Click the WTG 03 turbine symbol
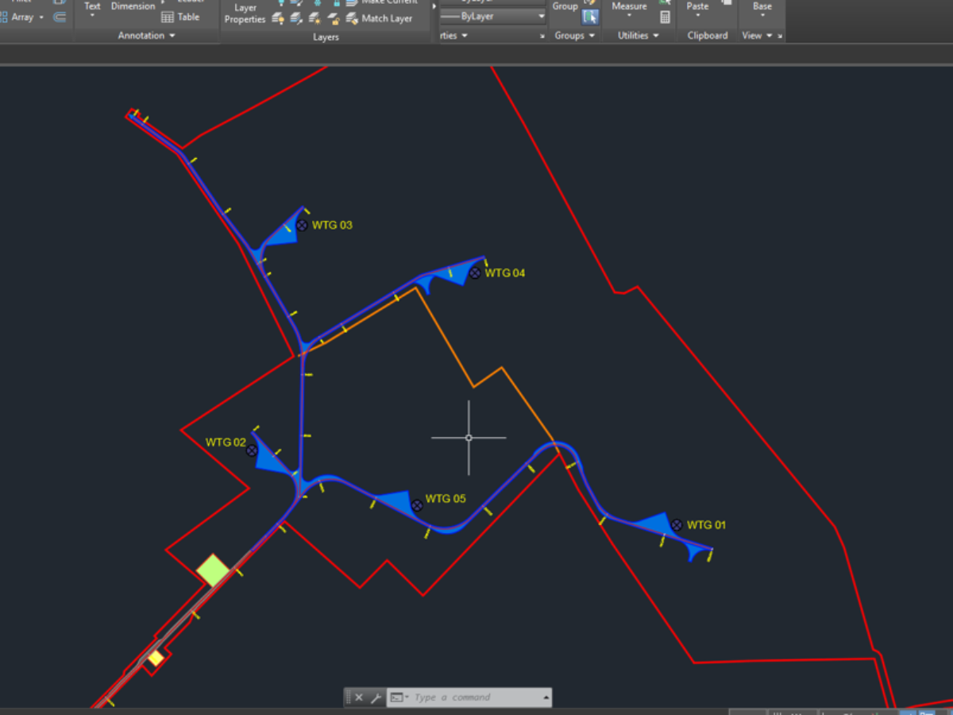Screen dimensions: 953x715 [x=302, y=226]
